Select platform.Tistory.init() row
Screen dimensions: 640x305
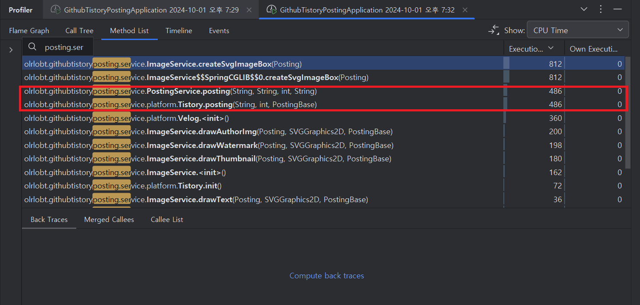[x=323, y=186]
